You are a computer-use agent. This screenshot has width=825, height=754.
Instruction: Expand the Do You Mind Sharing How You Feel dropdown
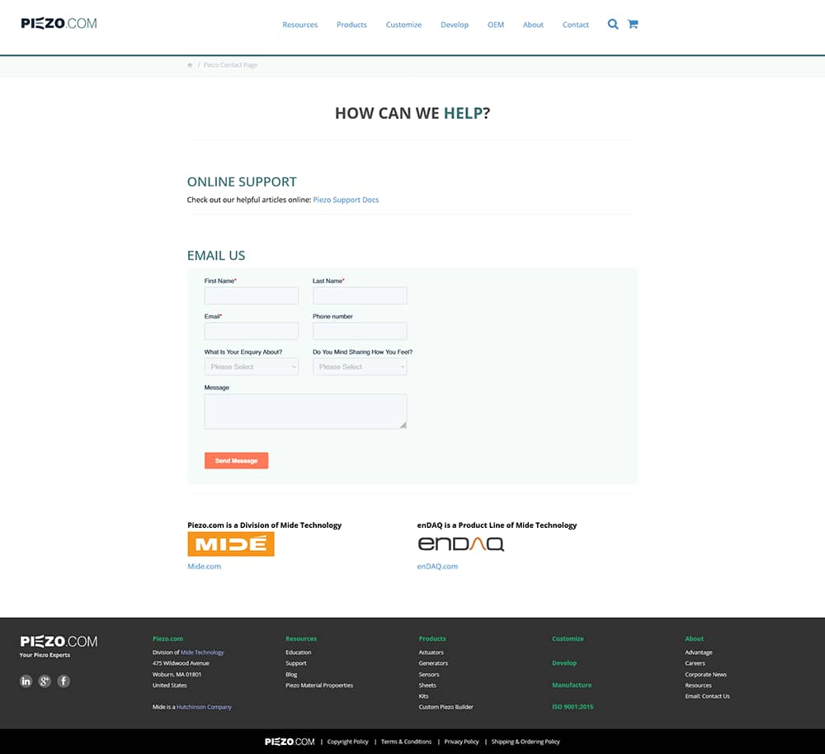tap(360, 367)
